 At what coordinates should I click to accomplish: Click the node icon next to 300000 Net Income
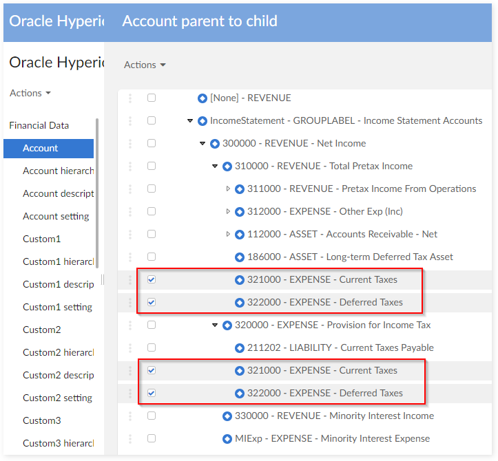(215, 144)
